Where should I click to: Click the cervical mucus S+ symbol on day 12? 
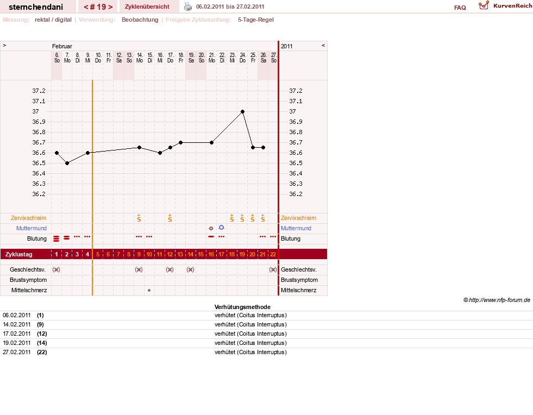coord(170,218)
